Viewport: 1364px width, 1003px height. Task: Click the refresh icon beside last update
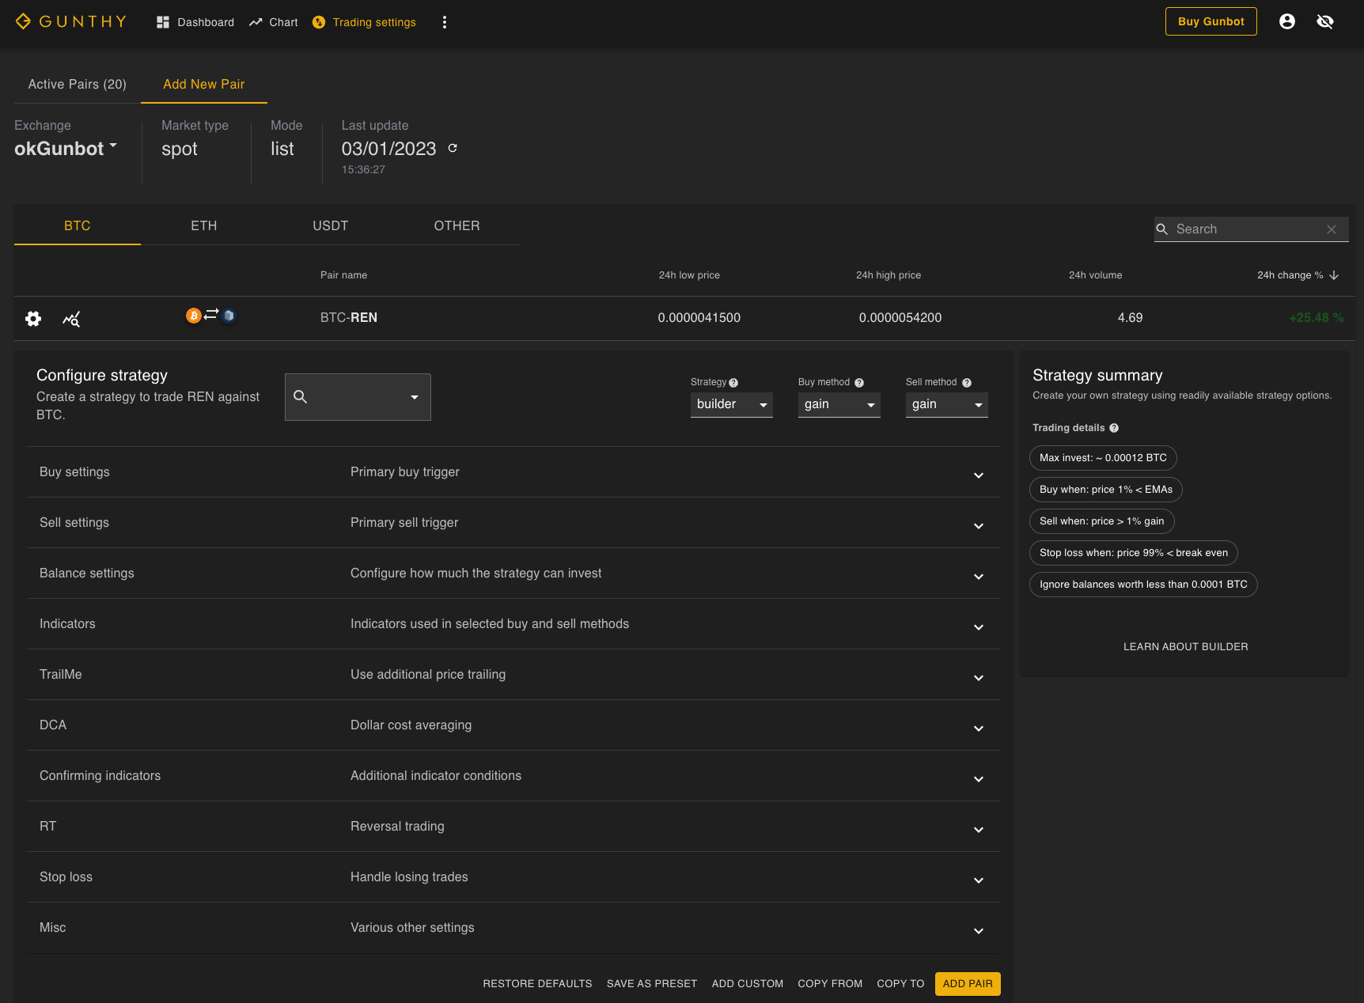453,148
